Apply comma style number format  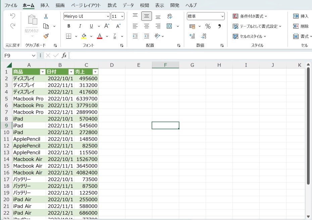coord(219,26)
